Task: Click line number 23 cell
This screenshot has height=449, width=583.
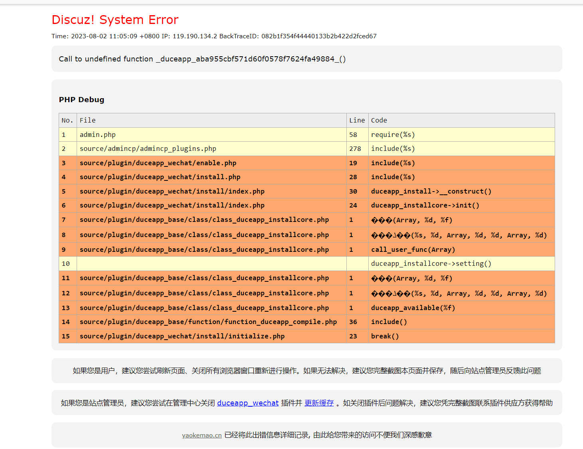Action: [357, 336]
